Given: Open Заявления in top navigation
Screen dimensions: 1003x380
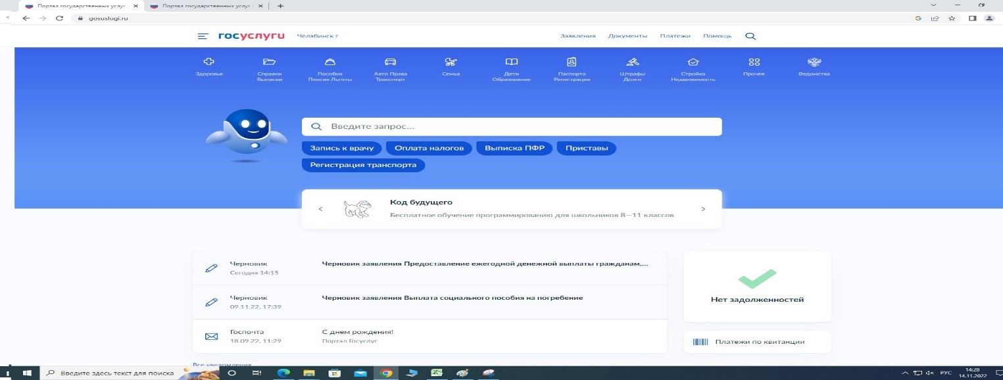Looking at the screenshot, I should [577, 36].
